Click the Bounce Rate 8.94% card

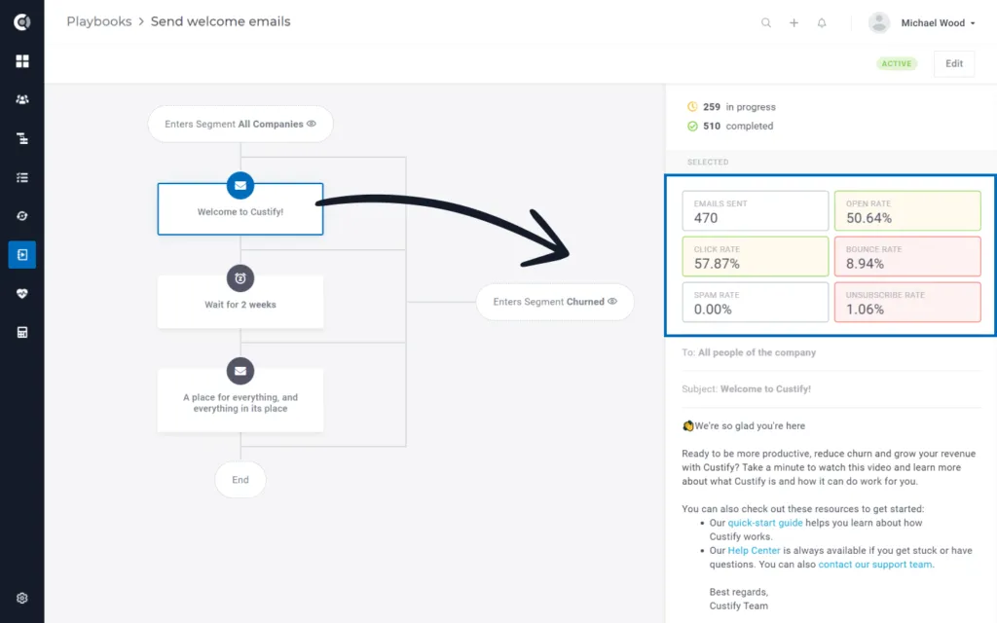click(x=907, y=257)
